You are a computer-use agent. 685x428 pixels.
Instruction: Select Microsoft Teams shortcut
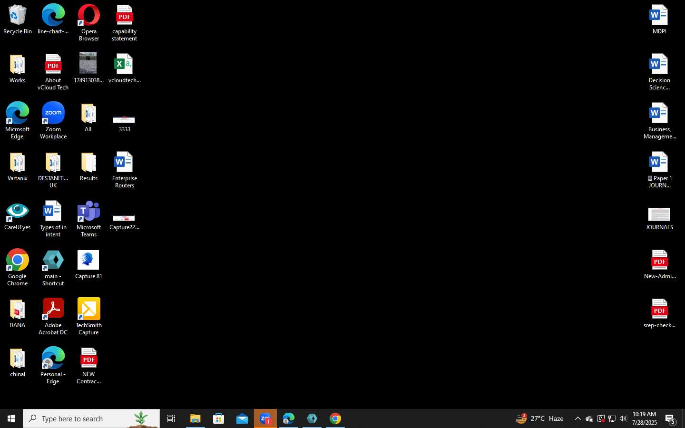click(x=89, y=219)
